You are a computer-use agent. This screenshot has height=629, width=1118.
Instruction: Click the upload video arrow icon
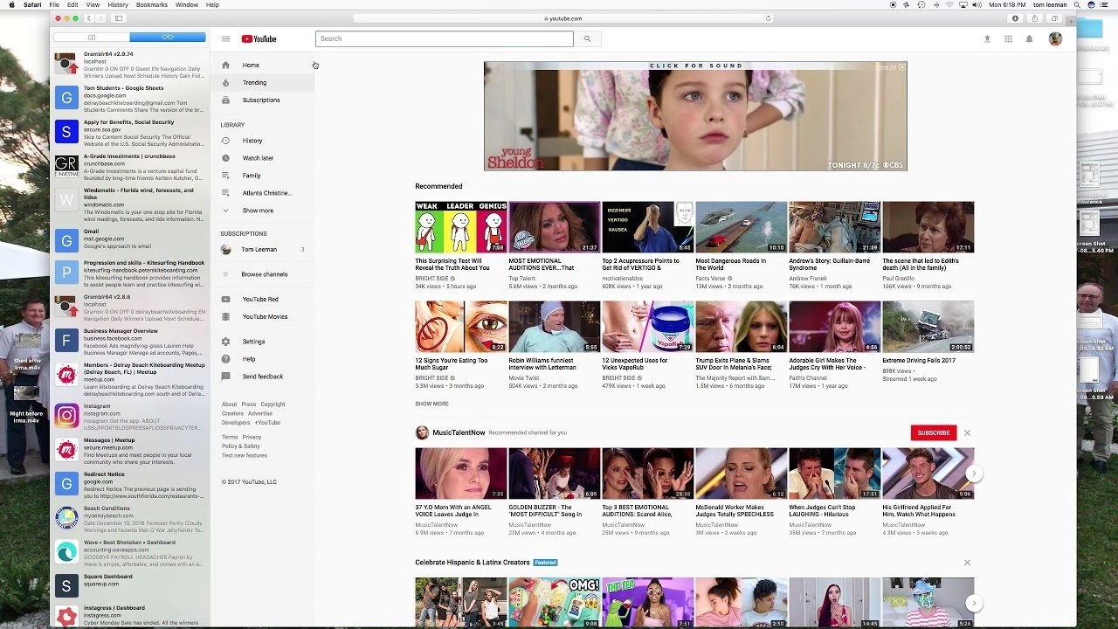tap(987, 38)
